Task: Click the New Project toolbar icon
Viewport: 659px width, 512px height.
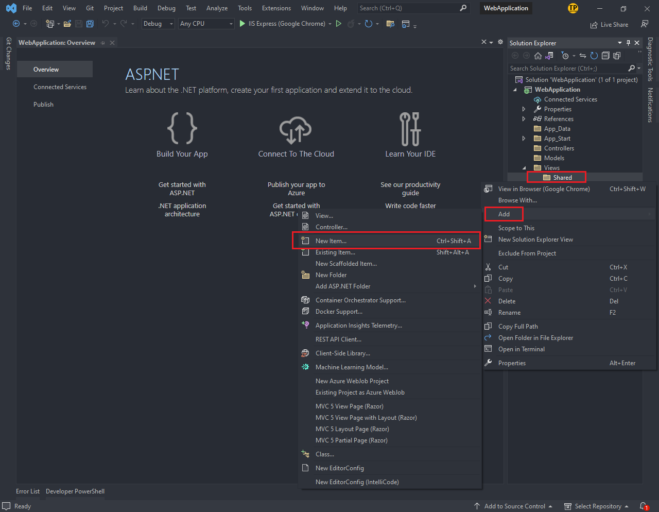Action: 50,24
